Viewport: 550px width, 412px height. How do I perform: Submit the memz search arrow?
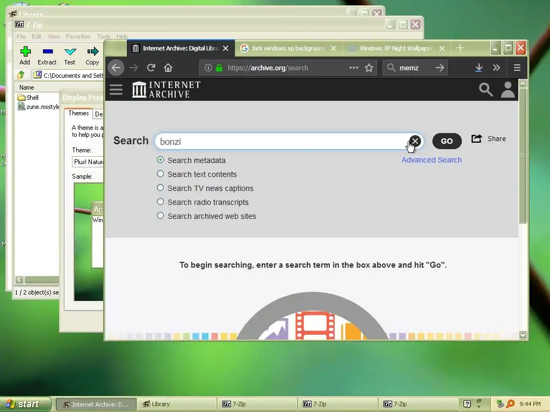[440, 68]
